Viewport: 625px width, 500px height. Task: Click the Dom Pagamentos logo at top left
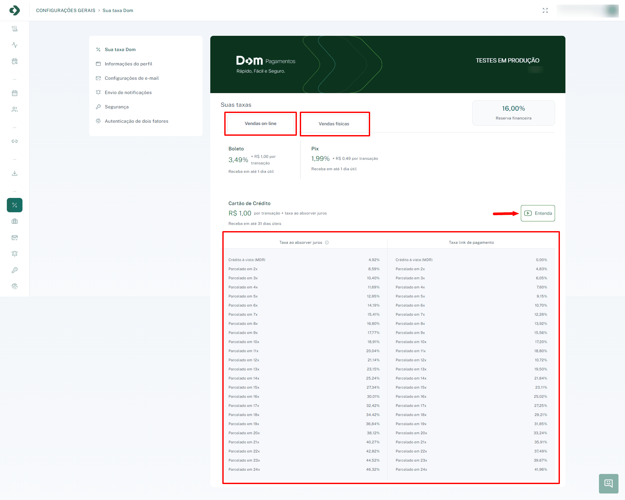tap(14, 10)
